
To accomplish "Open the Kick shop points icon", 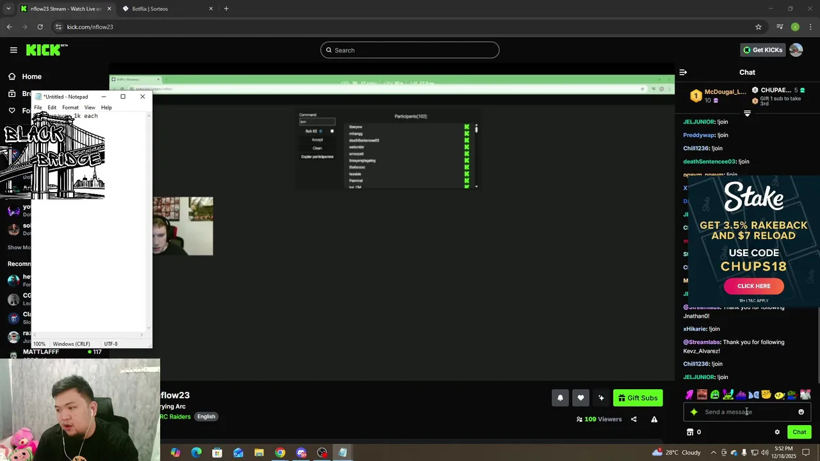I will click(x=690, y=432).
